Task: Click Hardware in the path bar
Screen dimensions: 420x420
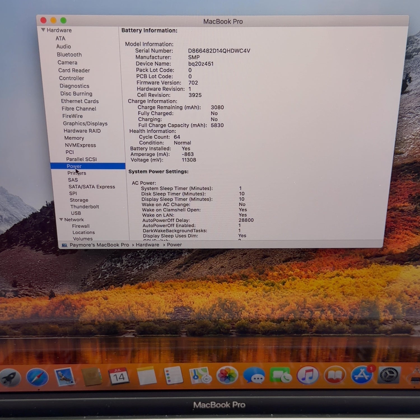Action: click(148, 245)
